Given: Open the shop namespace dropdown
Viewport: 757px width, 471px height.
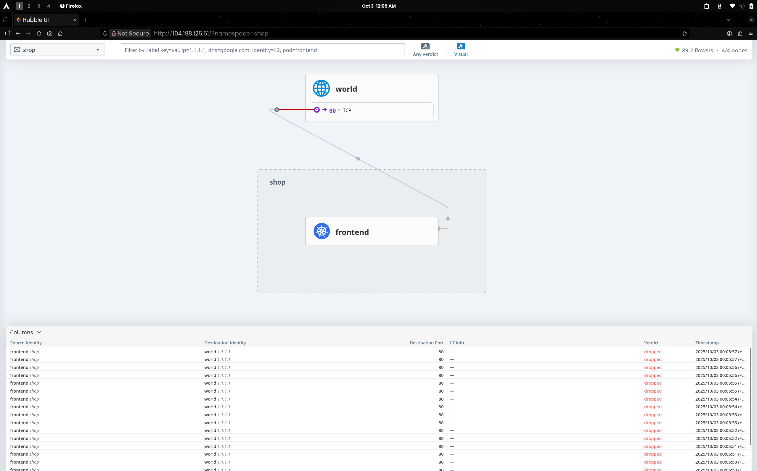Looking at the screenshot, I should [58, 49].
